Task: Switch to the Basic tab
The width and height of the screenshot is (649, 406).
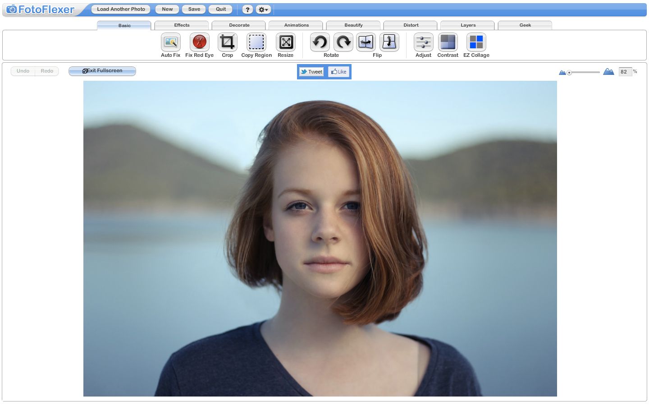Action: click(124, 25)
